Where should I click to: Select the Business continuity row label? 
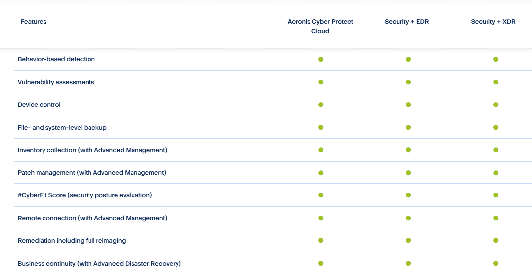tap(99, 263)
